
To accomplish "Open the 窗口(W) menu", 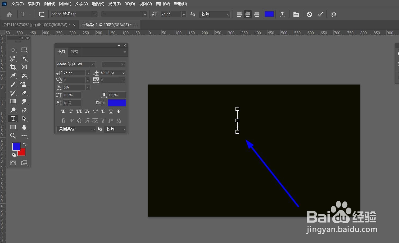I will pos(163,4).
